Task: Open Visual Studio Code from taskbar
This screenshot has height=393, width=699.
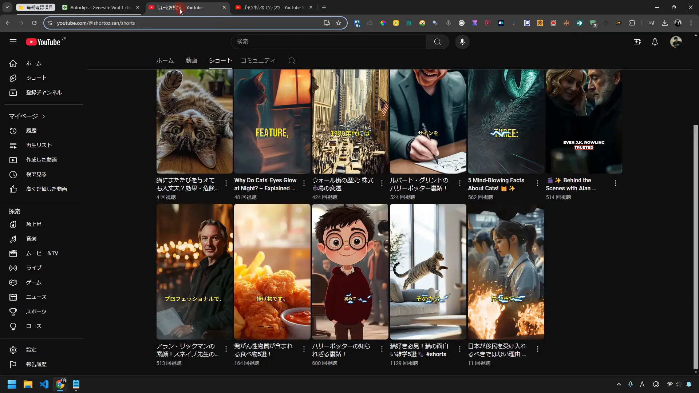Action: 44,384
